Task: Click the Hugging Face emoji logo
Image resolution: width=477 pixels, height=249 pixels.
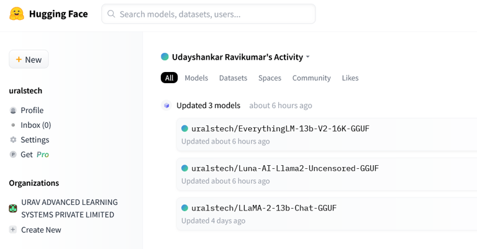Action: tap(17, 14)
